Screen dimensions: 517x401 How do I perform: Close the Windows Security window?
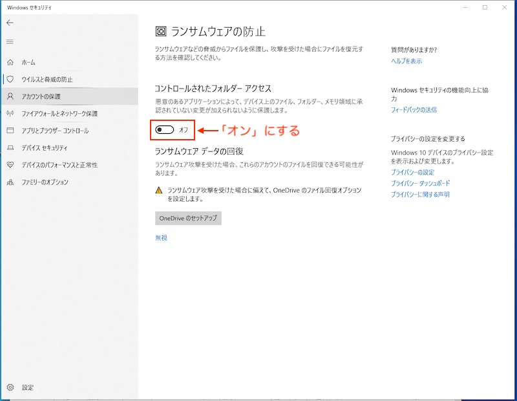[505, 7]
